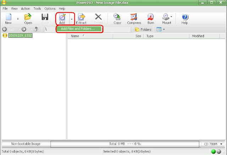The width and height of the screenshot is (227, 155).
Task: Open the Action menu
Action: (25, 8)
